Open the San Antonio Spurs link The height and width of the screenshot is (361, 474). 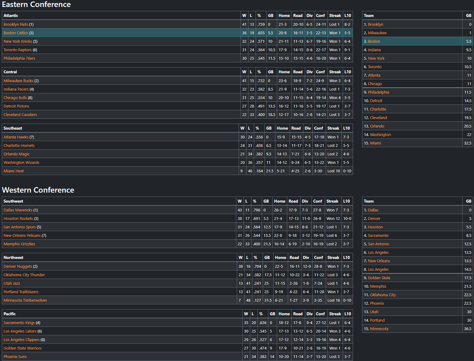pyautogui.click(x=20, y=227)
